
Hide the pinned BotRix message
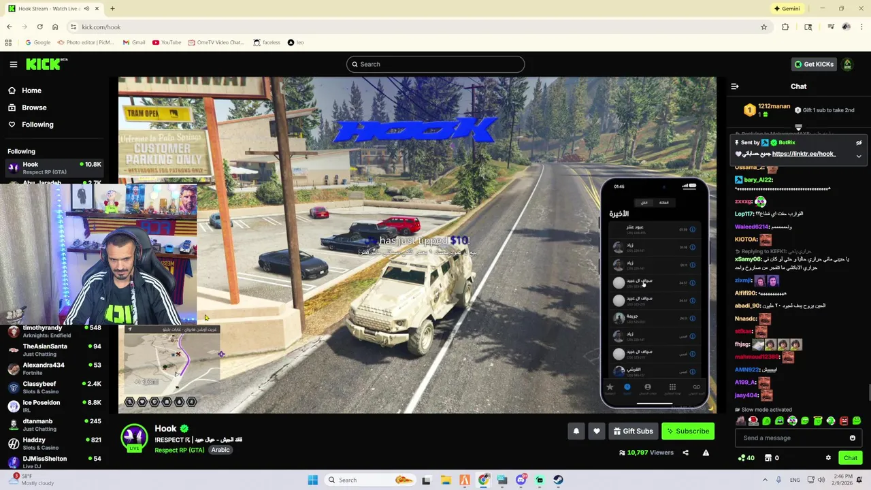tap(859, 143)
